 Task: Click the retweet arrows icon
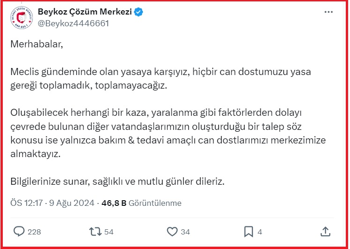coord(95,232)
